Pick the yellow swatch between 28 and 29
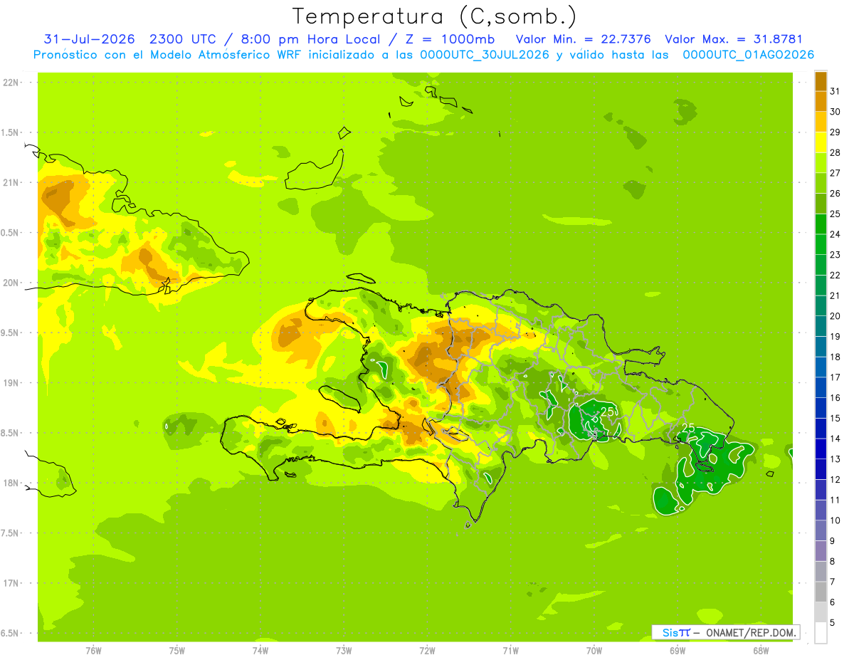Viewport: 854px width, 660px height. 821,142
